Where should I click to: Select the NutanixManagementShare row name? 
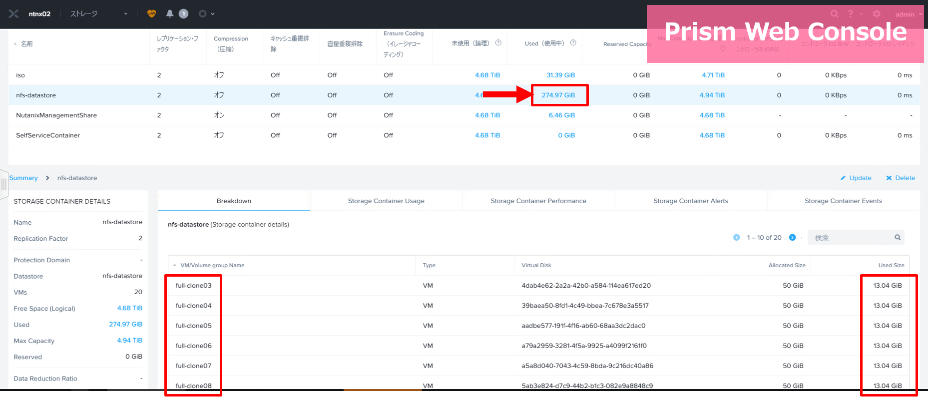[x=56, y=115]
